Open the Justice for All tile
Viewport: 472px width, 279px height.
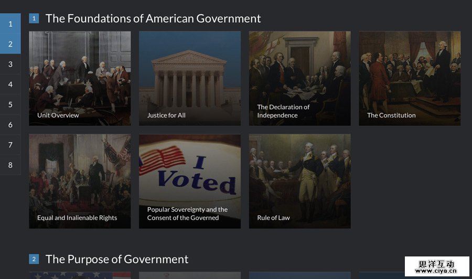pos(190,78)
